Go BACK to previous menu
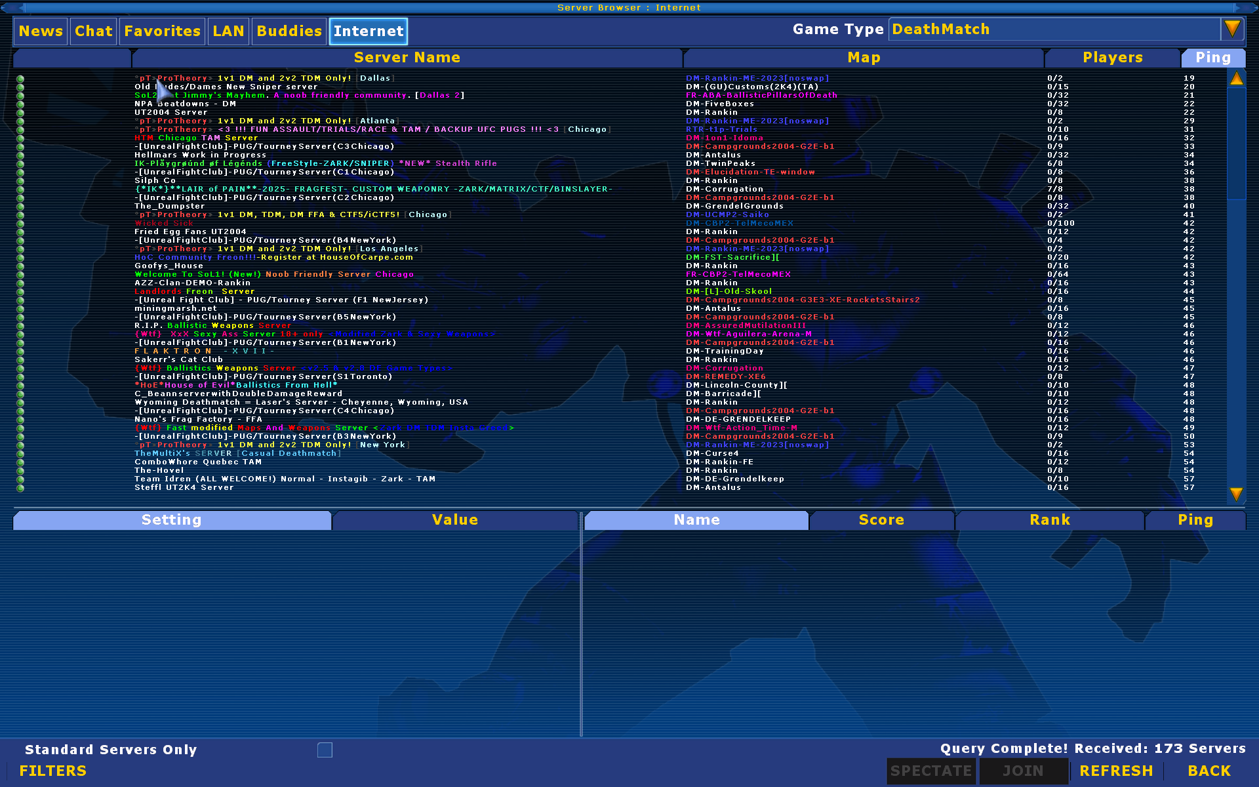 (1209, 771)
